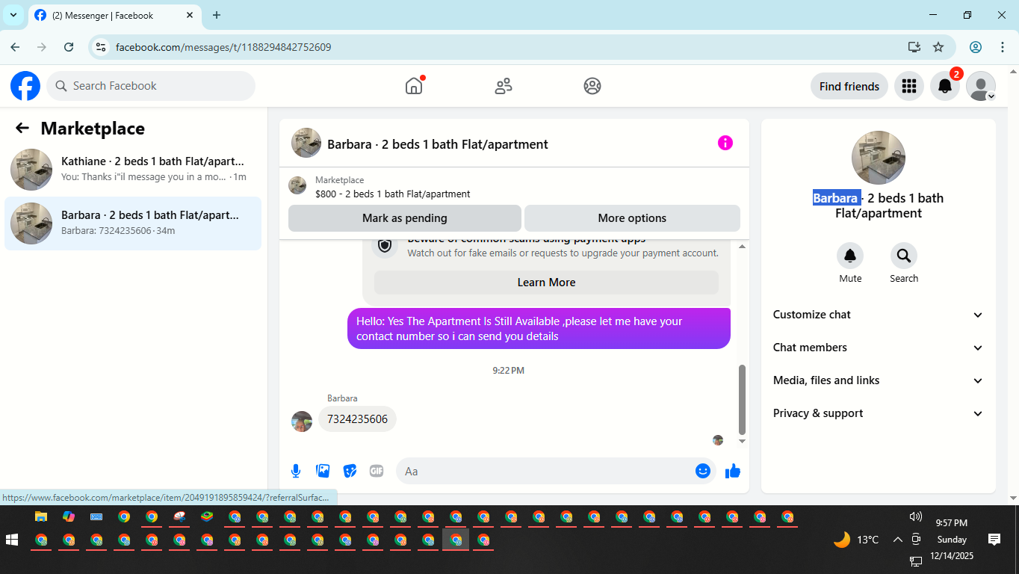Viewport: 1019px width, 574px height.
Task: Open the volume control in the tray
Action: click(x=915, y=516)
